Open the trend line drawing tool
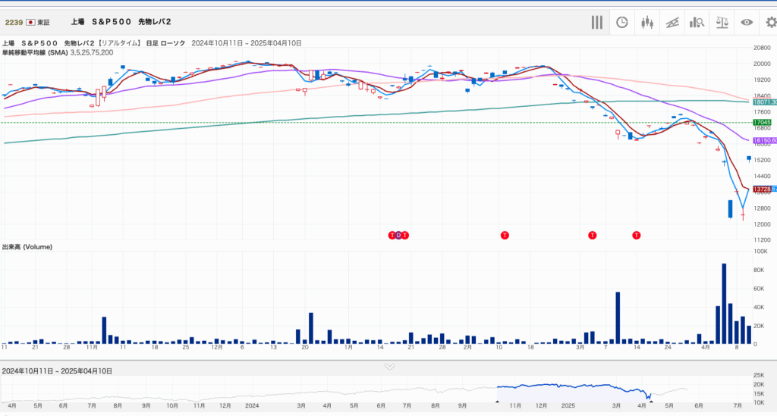 [x=672, y=22]
